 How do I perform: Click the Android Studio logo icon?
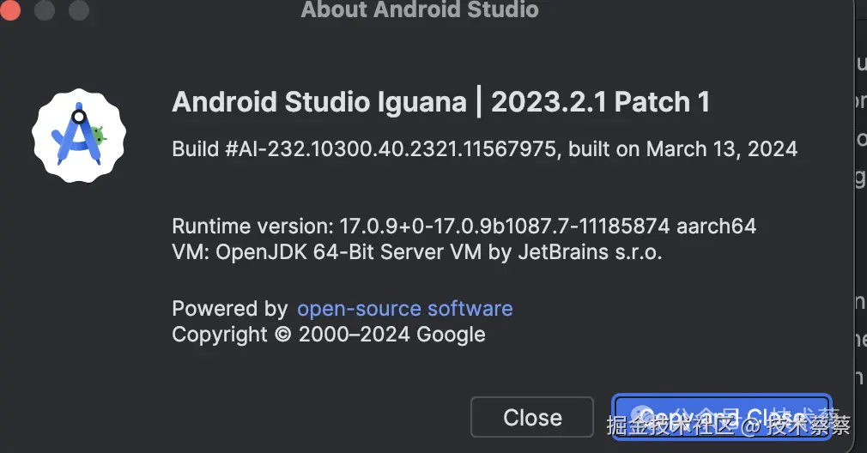(79, 133)
